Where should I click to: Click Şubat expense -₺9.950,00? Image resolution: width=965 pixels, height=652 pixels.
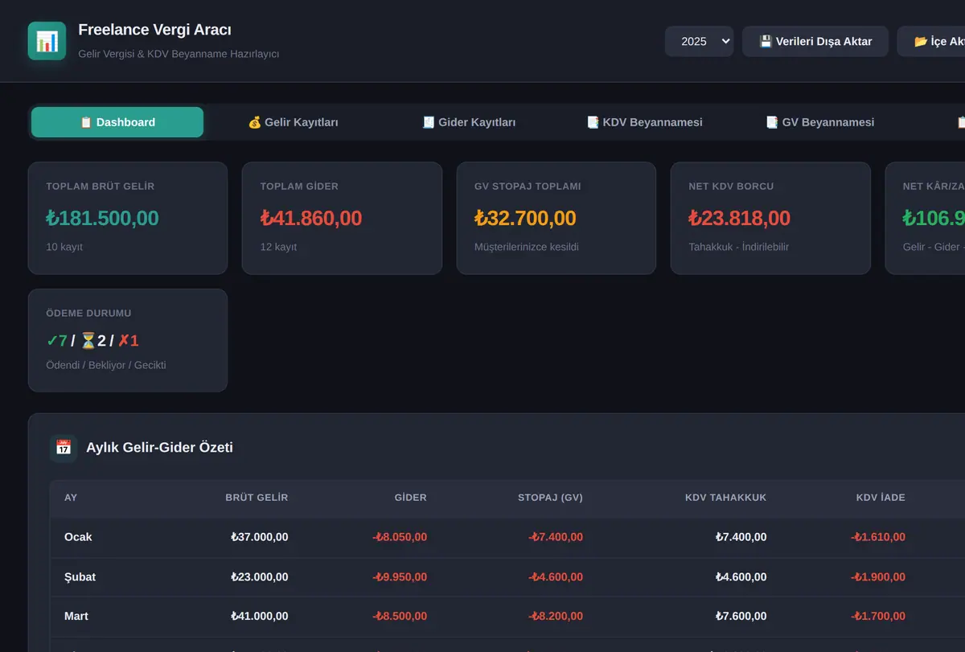pyautogui.click(x=400, y=577)
